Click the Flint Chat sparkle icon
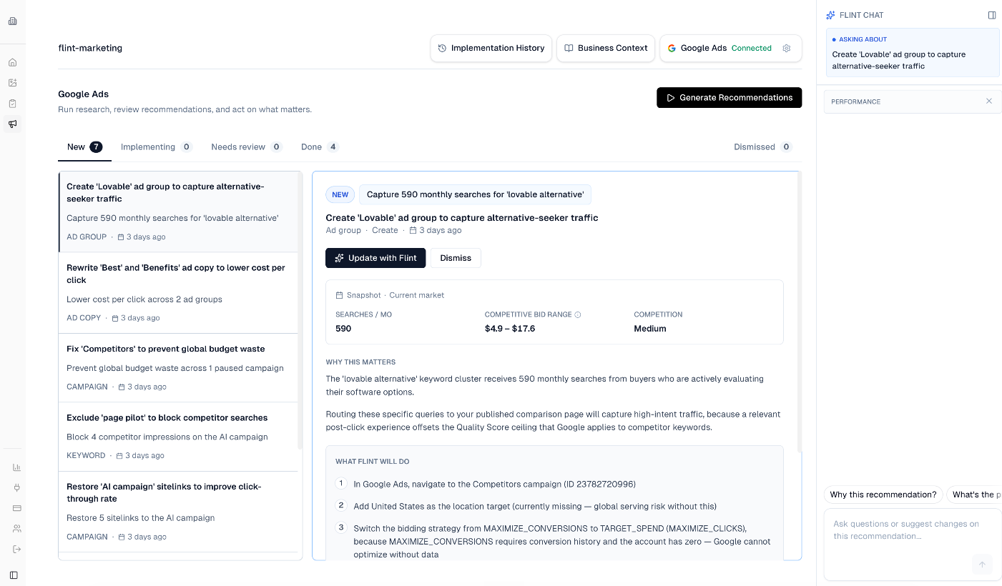This screenshot has height=586, width=1002. tap(830, 15)
